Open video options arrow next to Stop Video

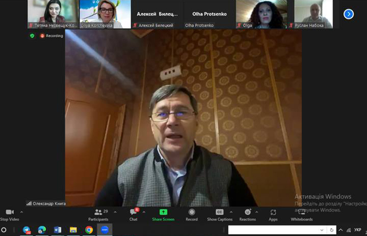(21, 212)
